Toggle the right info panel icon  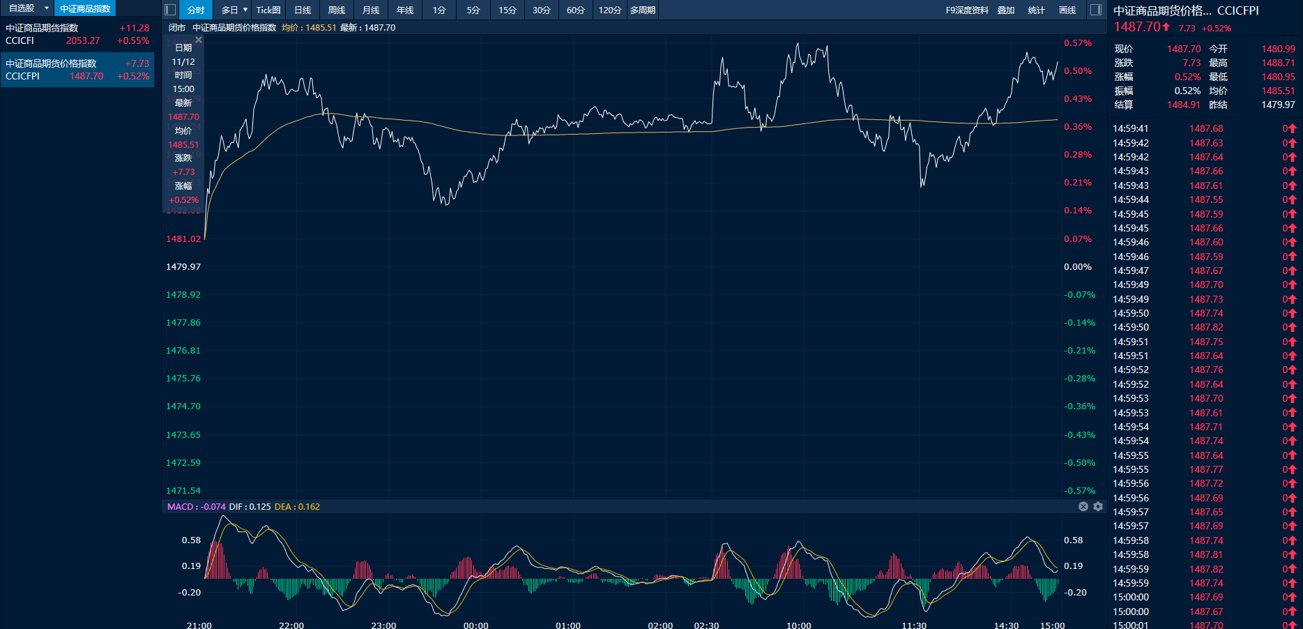click(1096, 10)
